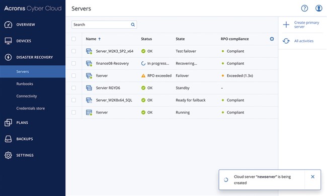Select Servers under Disaster Recovery

click(x=33, y=71)
